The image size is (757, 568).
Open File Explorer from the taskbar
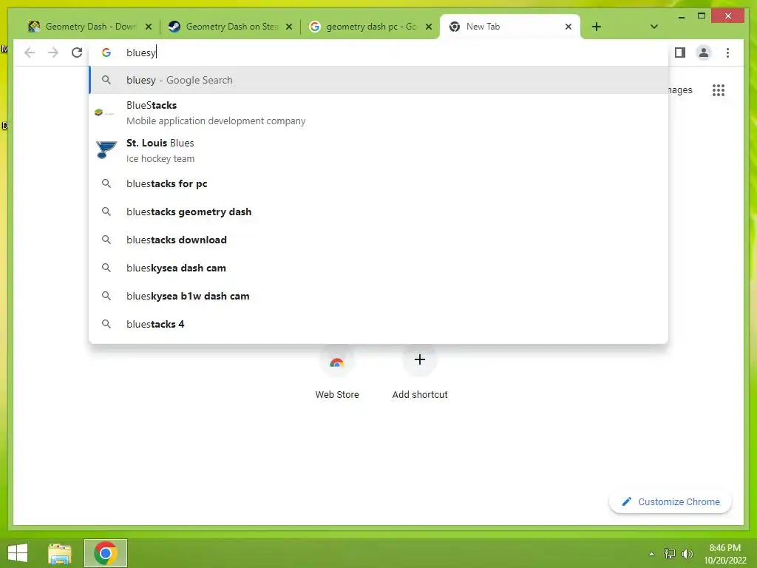click(x=60, y=553)
